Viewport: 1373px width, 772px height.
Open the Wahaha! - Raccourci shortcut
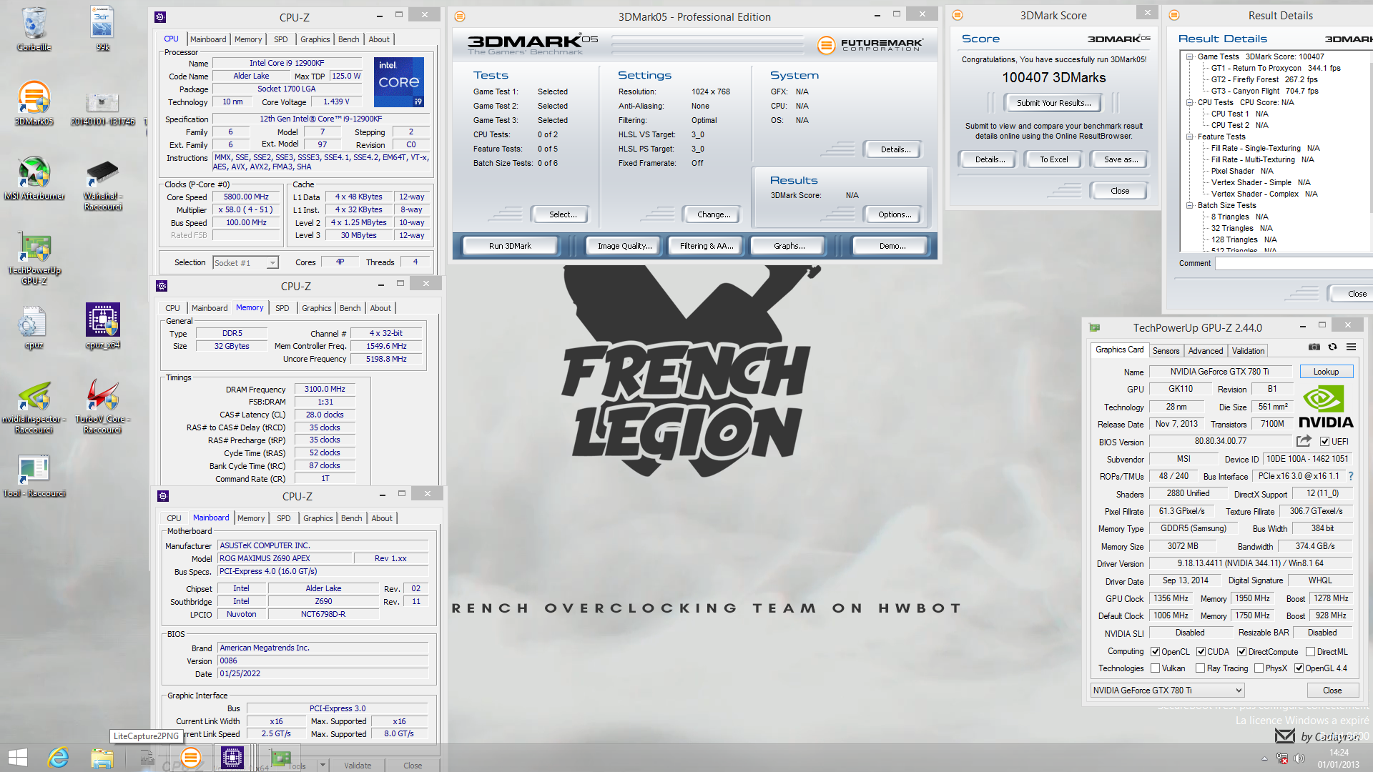[x=102, y=184]
